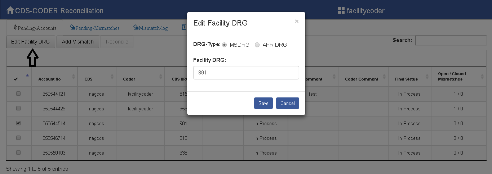Check the box for account 350550103
The width and height of the screenshot is (492, 174).
click(x=18, y=152)
